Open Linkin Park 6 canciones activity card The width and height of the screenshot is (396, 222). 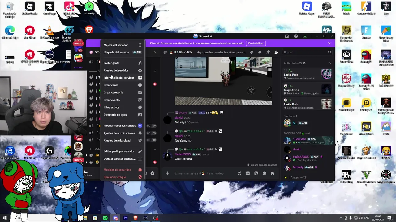click(308, 104)
